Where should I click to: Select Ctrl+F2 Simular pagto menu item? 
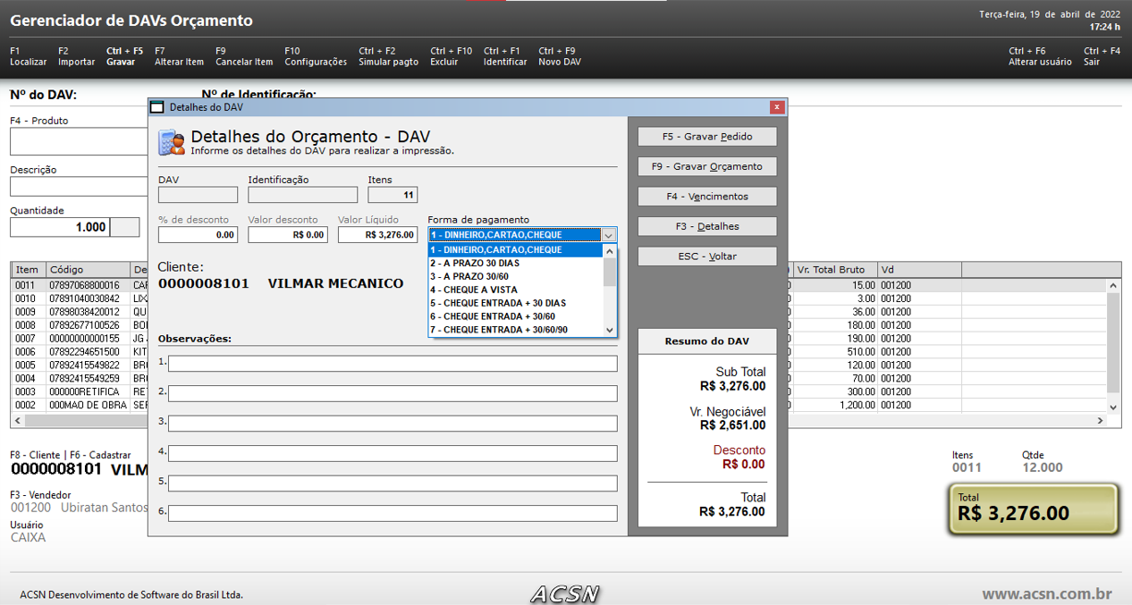tap(388, 57)
